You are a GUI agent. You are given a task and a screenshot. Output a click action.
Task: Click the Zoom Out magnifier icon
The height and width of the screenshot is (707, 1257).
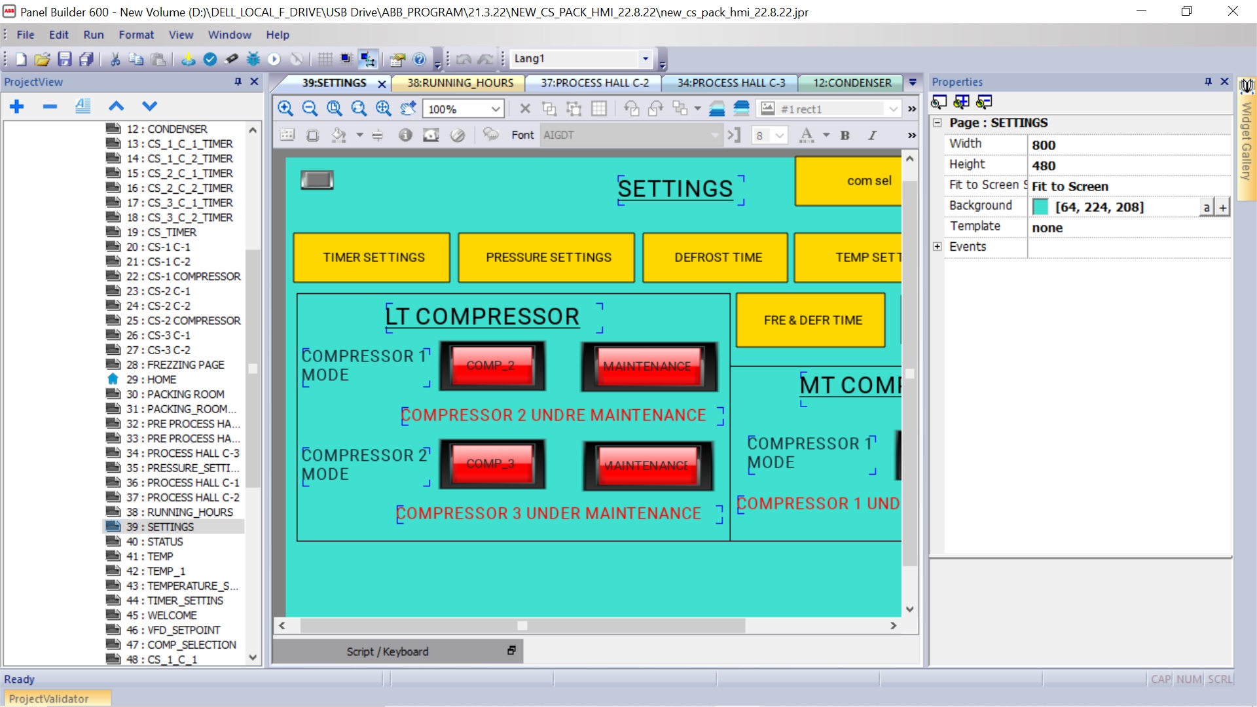[x=310, y=109]
